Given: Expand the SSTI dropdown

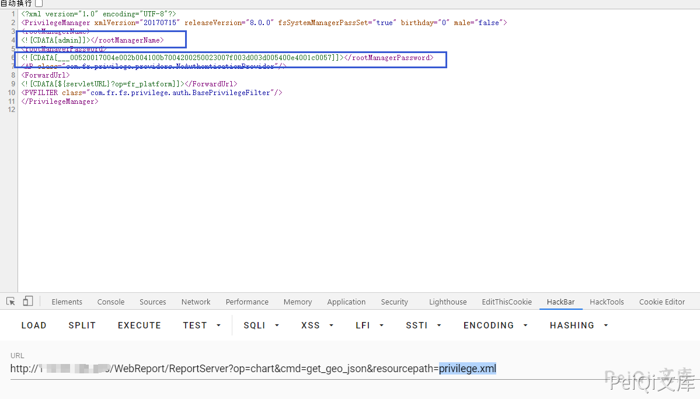Looking at the screenshot, I should [x=423, y=325].
